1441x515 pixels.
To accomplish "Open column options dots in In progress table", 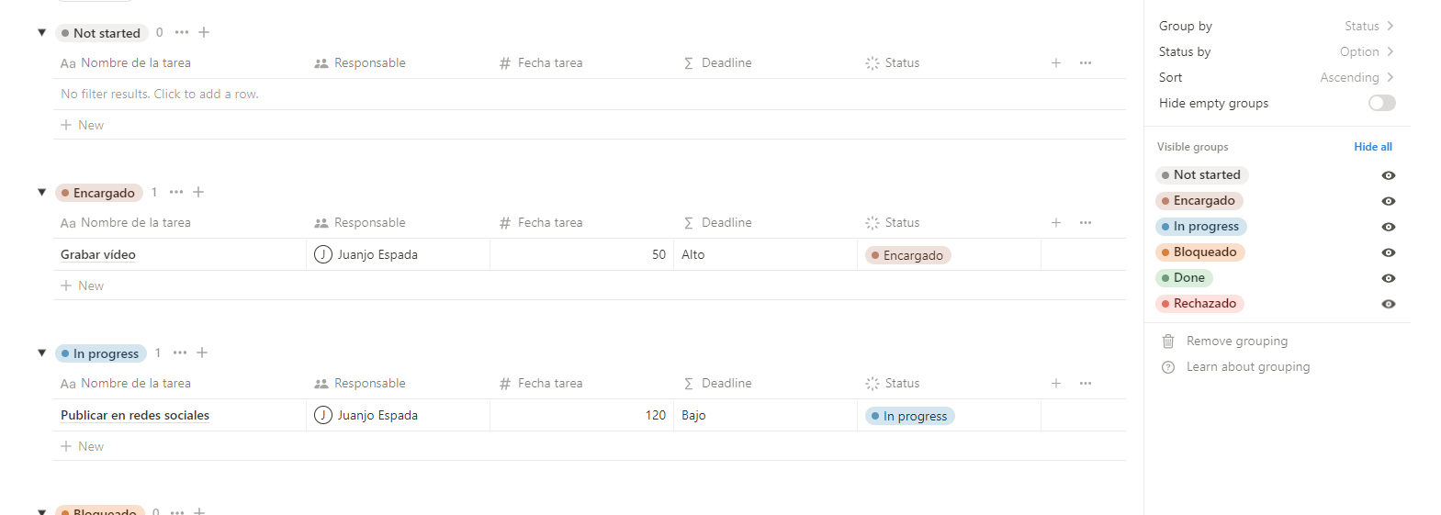I will click(x=1086, y=383).
